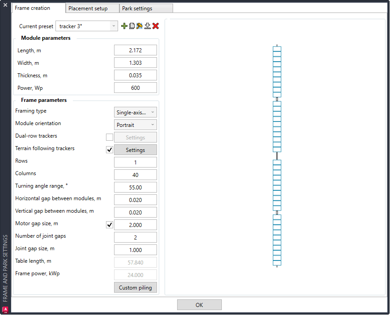This screenshot has width=390, height=315.
Task: Change Module orientation from Portrait dropdown
Action: (136, 125)
